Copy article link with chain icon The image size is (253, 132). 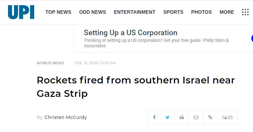pyautogui.click(x=210, y=117)
